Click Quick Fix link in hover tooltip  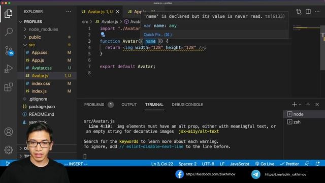[157, 35]
